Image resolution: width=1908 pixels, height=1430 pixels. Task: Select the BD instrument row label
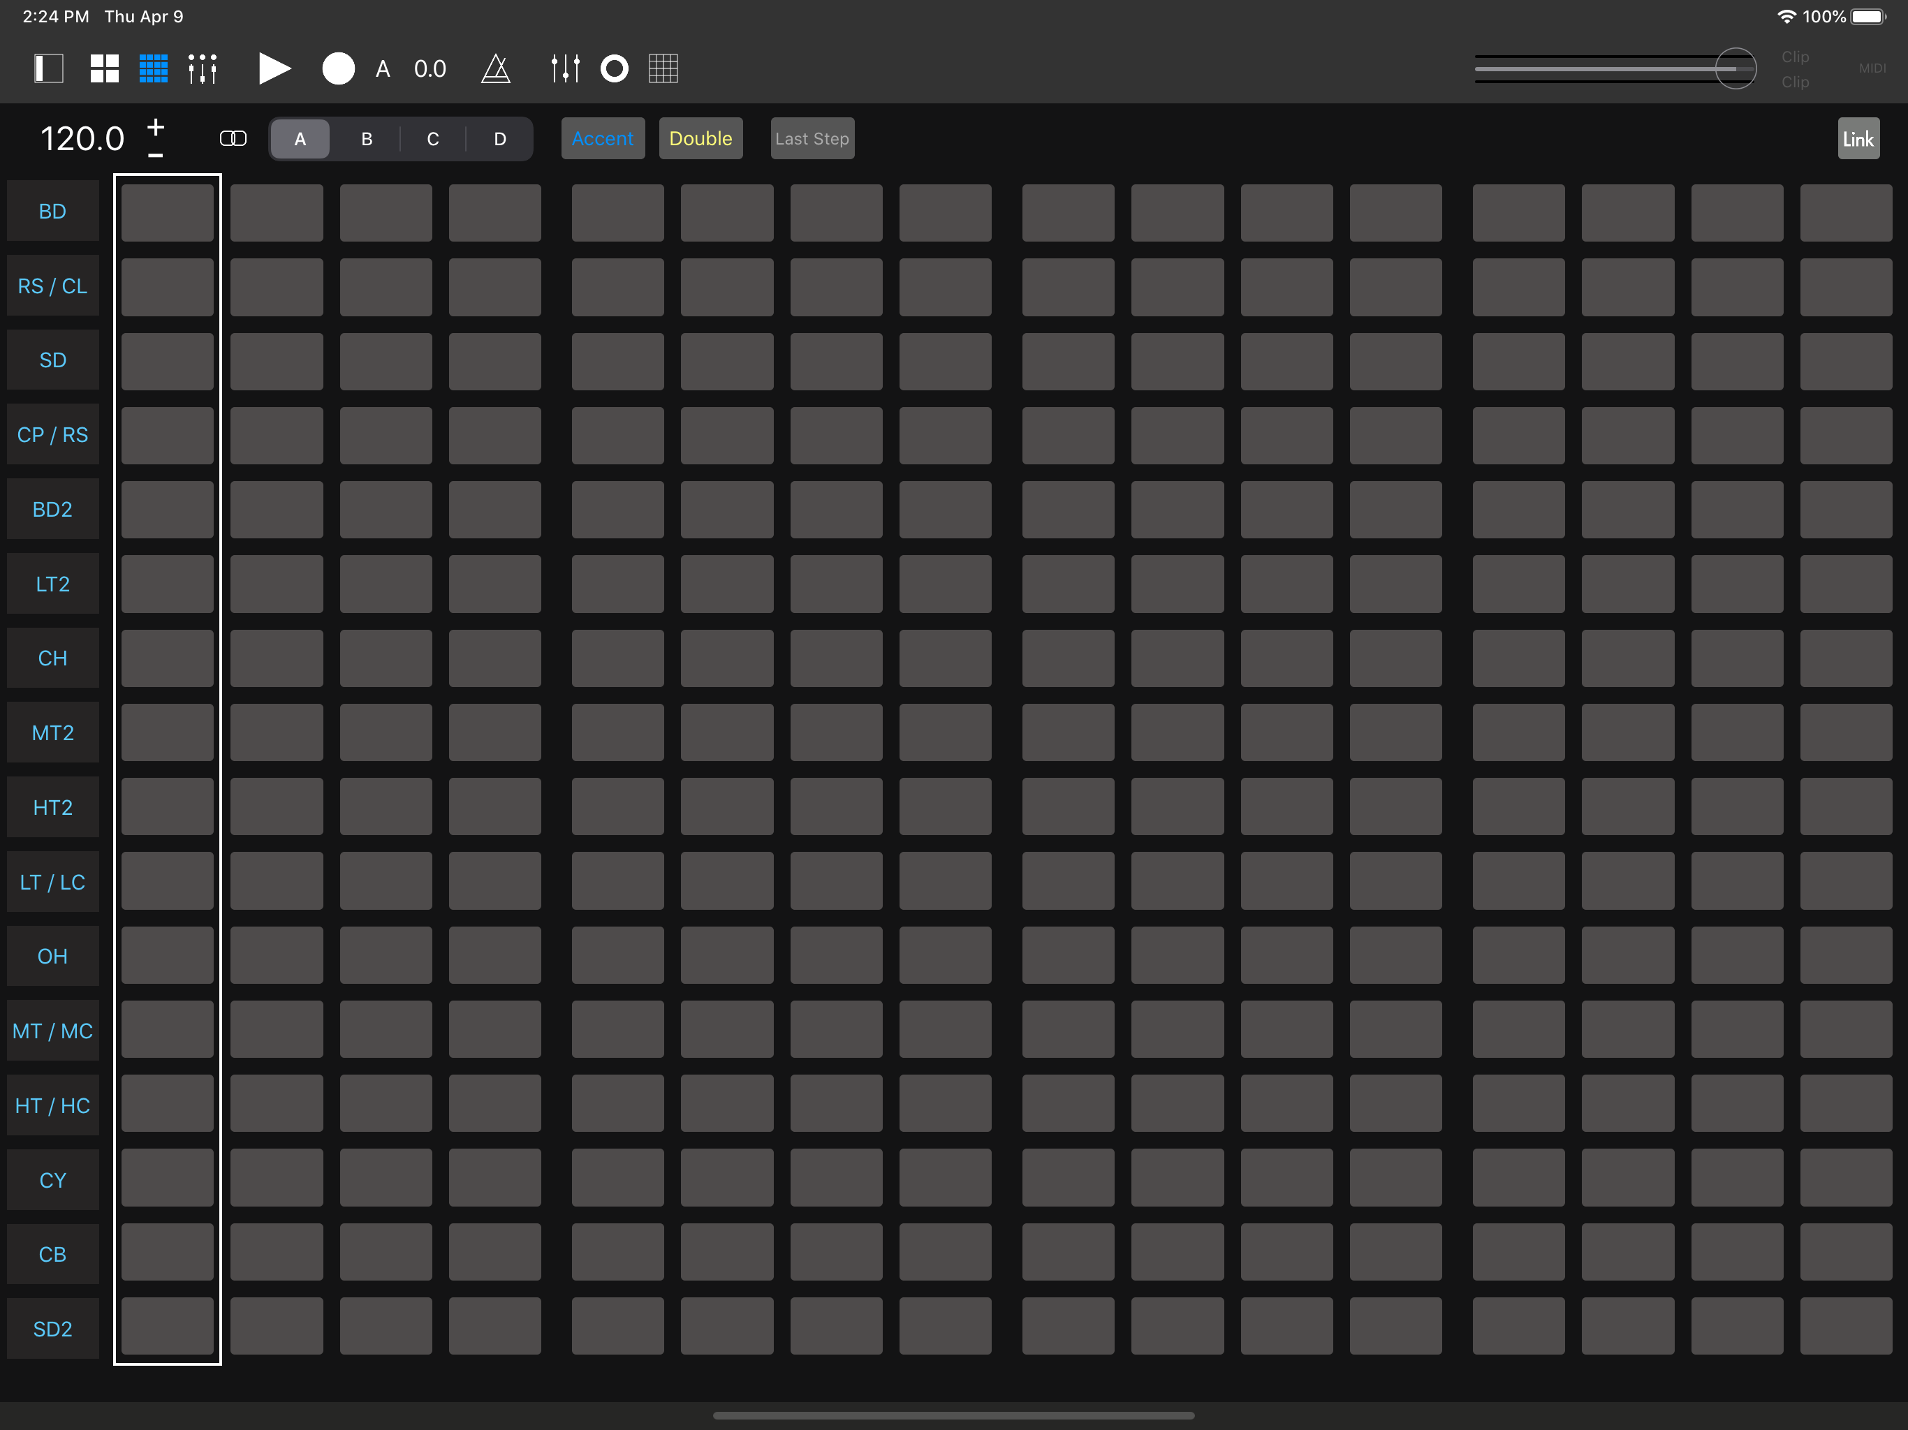pos(52,212)
